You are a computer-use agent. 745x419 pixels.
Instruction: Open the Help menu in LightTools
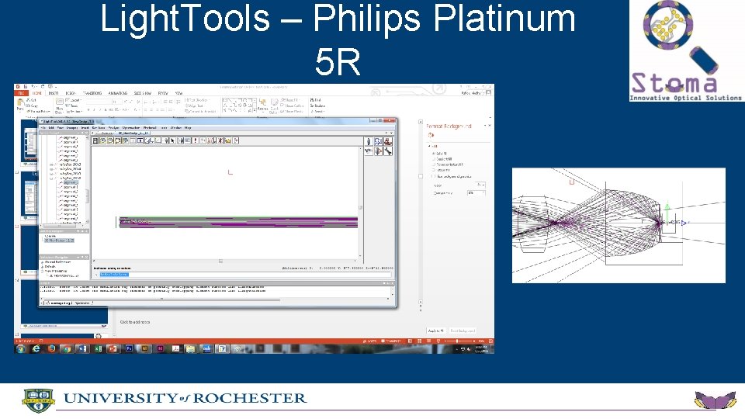(x=188, y=128)
